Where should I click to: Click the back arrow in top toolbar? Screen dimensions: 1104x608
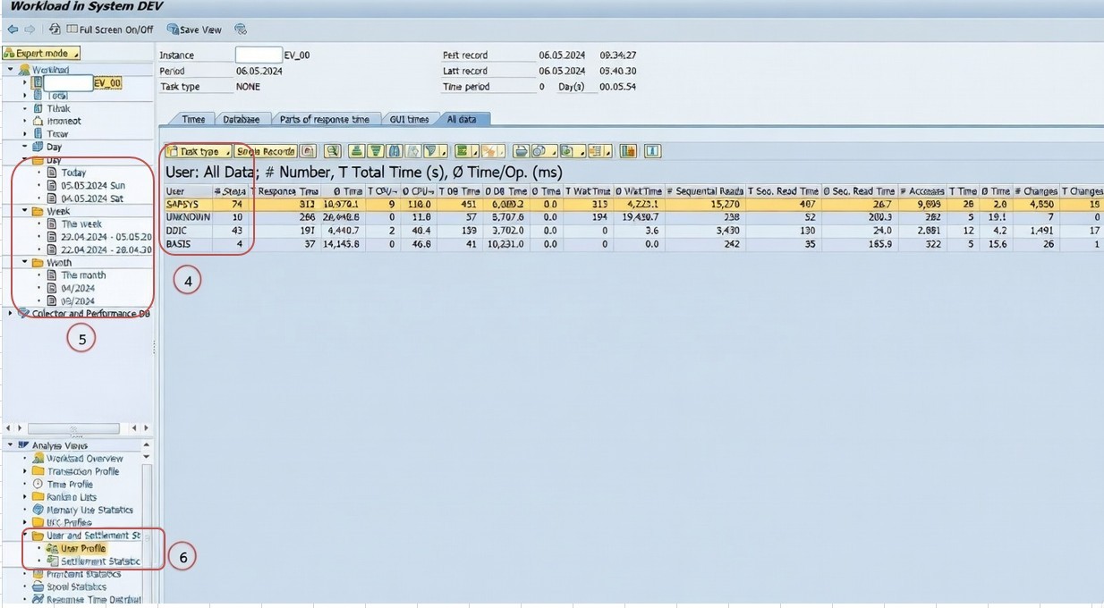13,30
